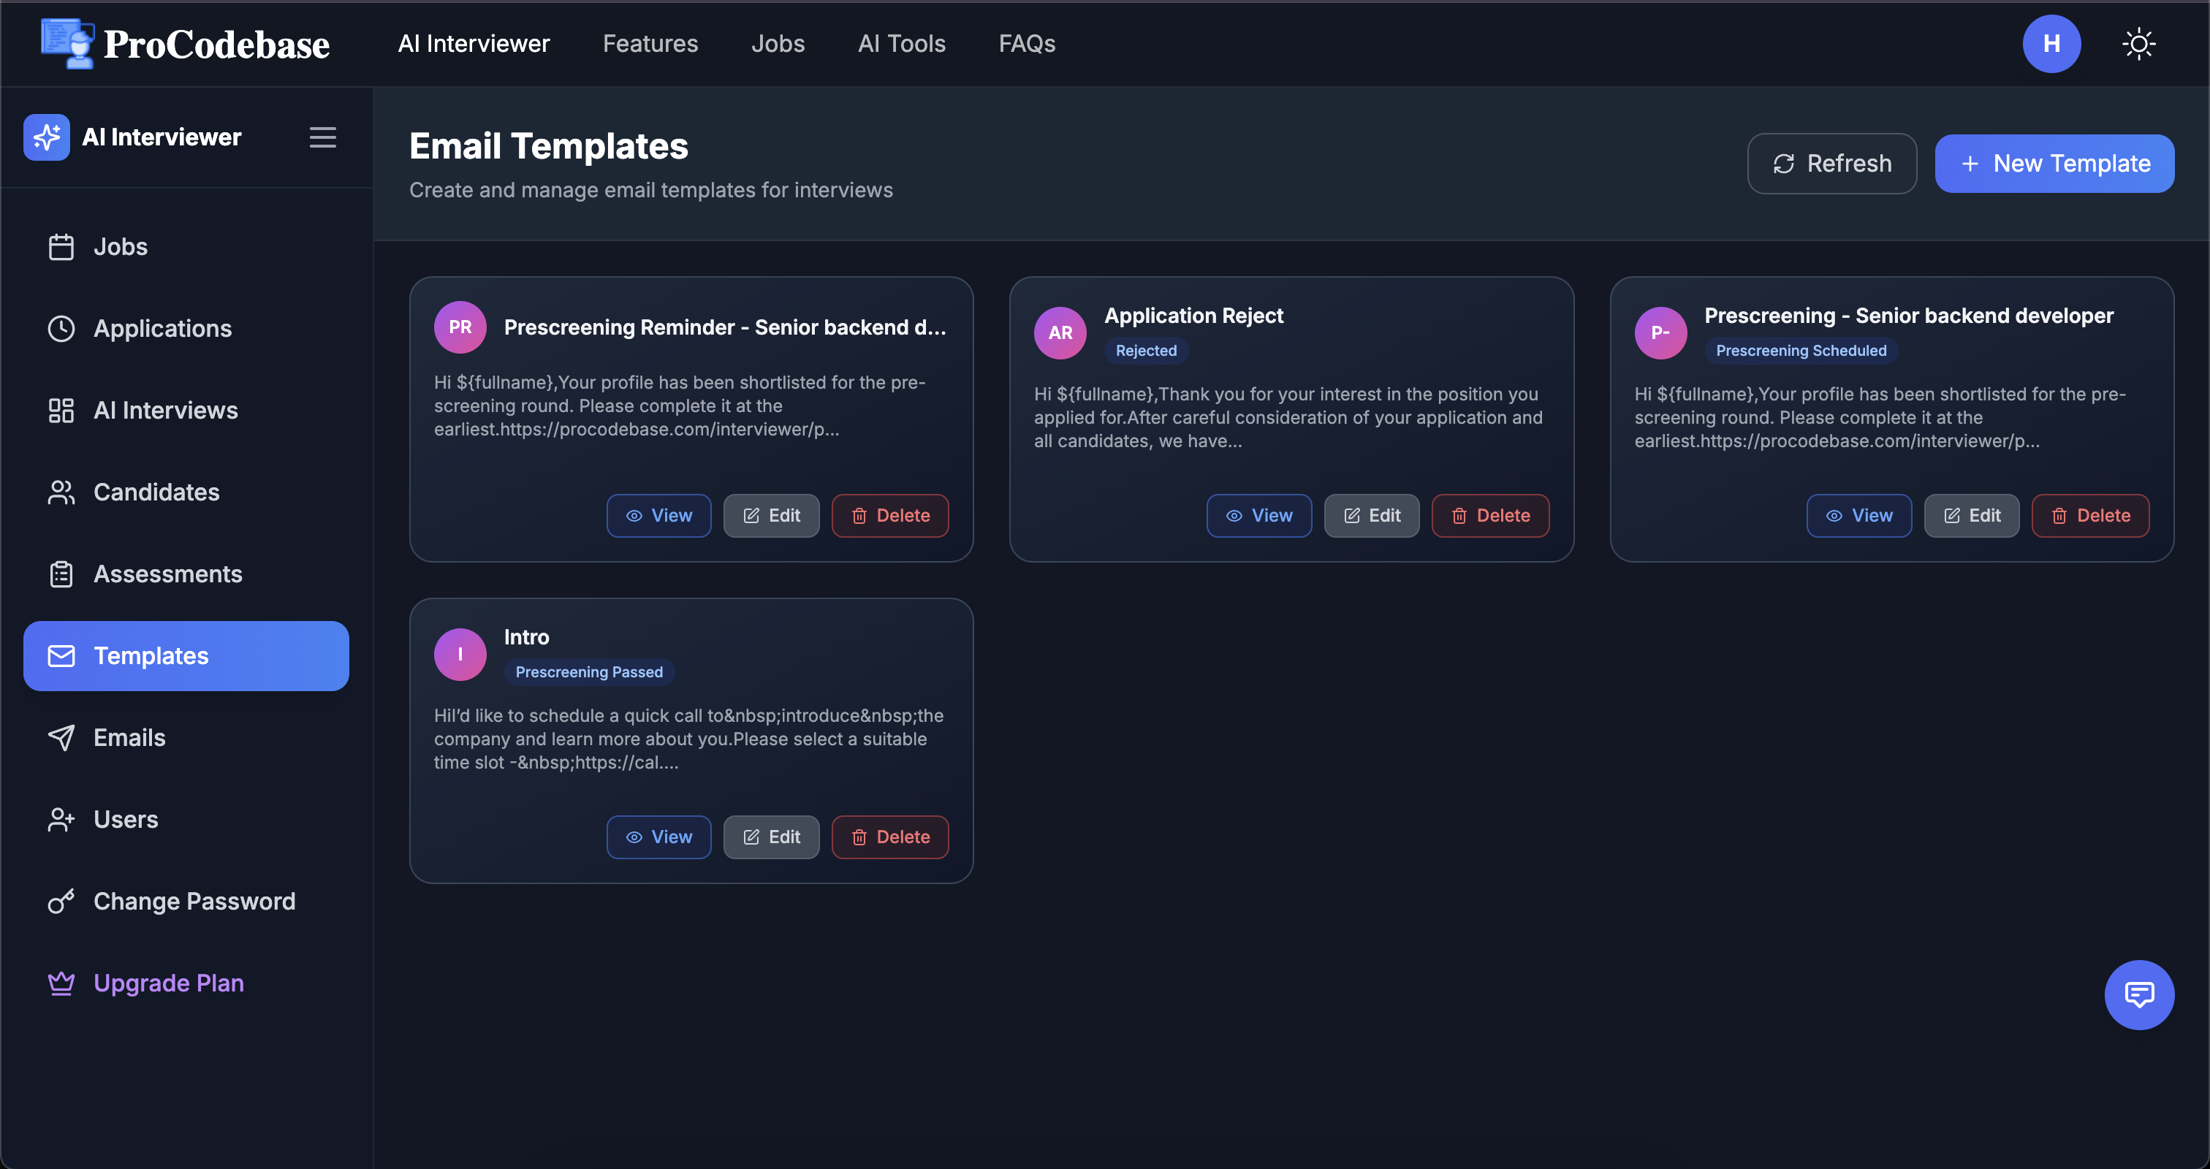The height and width of the screenshot is (1169, 2210).
Task: Open the Emails send icon in sidebar
Action: 60,736
